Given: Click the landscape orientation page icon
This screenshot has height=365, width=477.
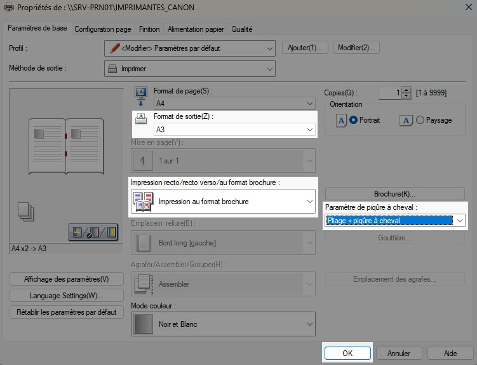Looking at the screenshot, I should (x=405, y=120).
